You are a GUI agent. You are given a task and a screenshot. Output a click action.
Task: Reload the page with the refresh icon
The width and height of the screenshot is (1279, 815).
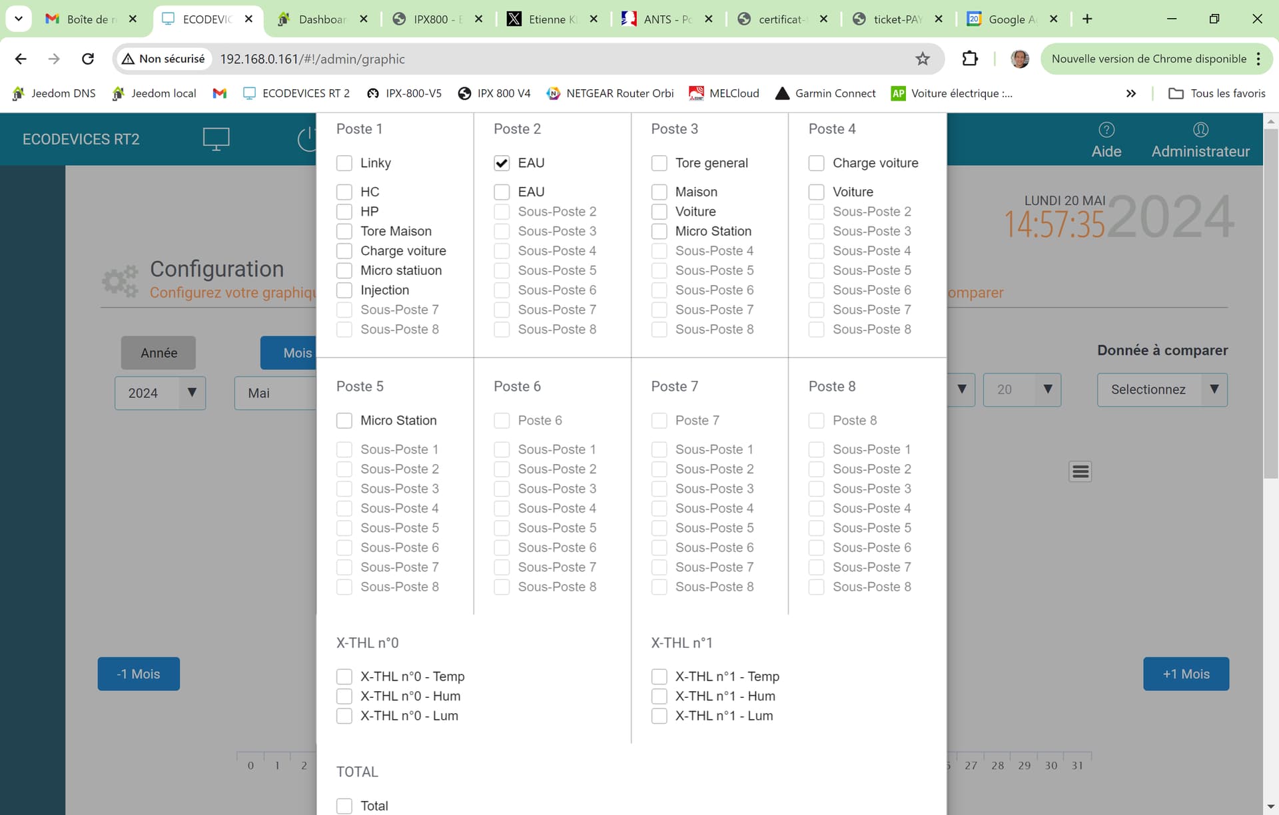coord(88,59)
